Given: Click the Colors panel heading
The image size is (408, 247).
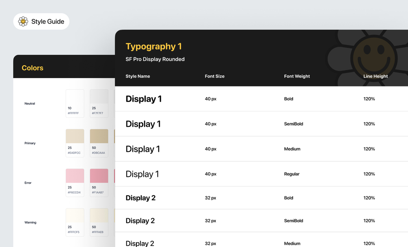Looking at the screenshot, I should pyautogui.click(x=32, y=68).
